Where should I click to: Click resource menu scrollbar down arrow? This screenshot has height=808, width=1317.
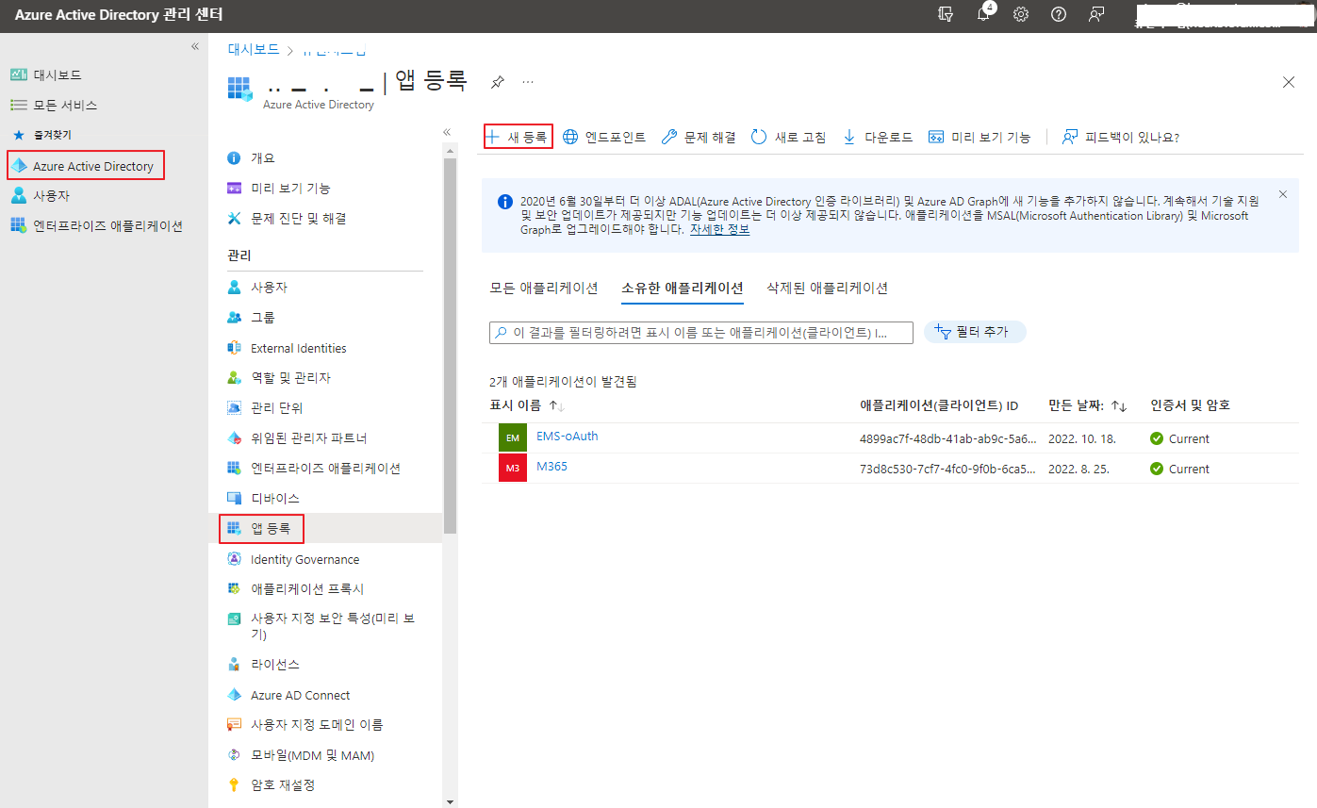point(451,800)
